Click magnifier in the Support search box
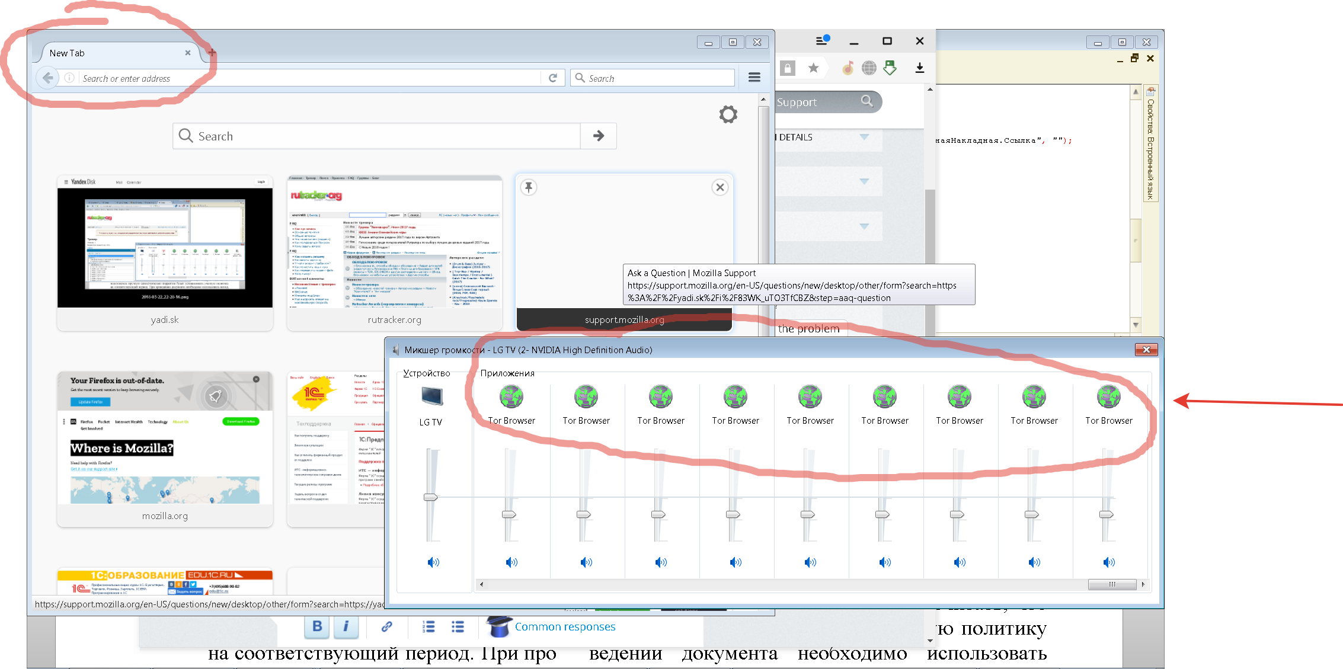 866,101
